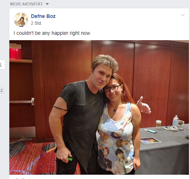The image size is (190, 179).
Task: Open the posted photo in viewer
Action: pos(99,107)
